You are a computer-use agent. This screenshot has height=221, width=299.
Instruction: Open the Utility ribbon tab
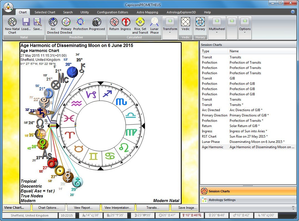(x=85, y=12)
